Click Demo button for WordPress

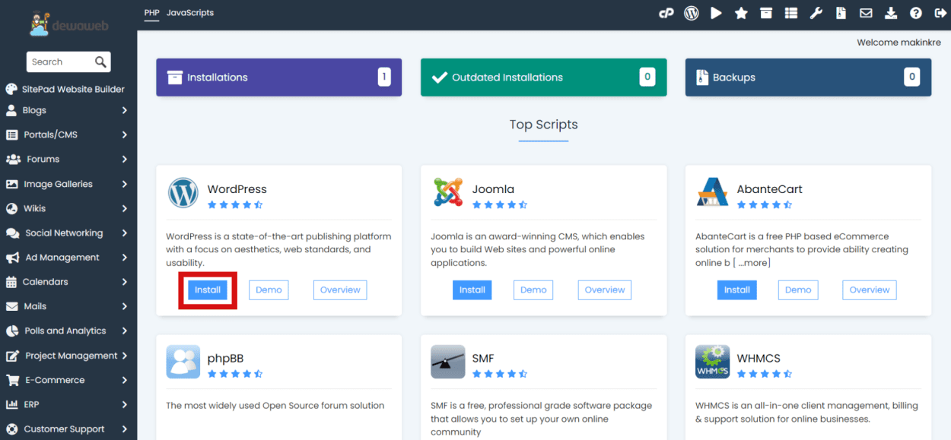point(269,290)
